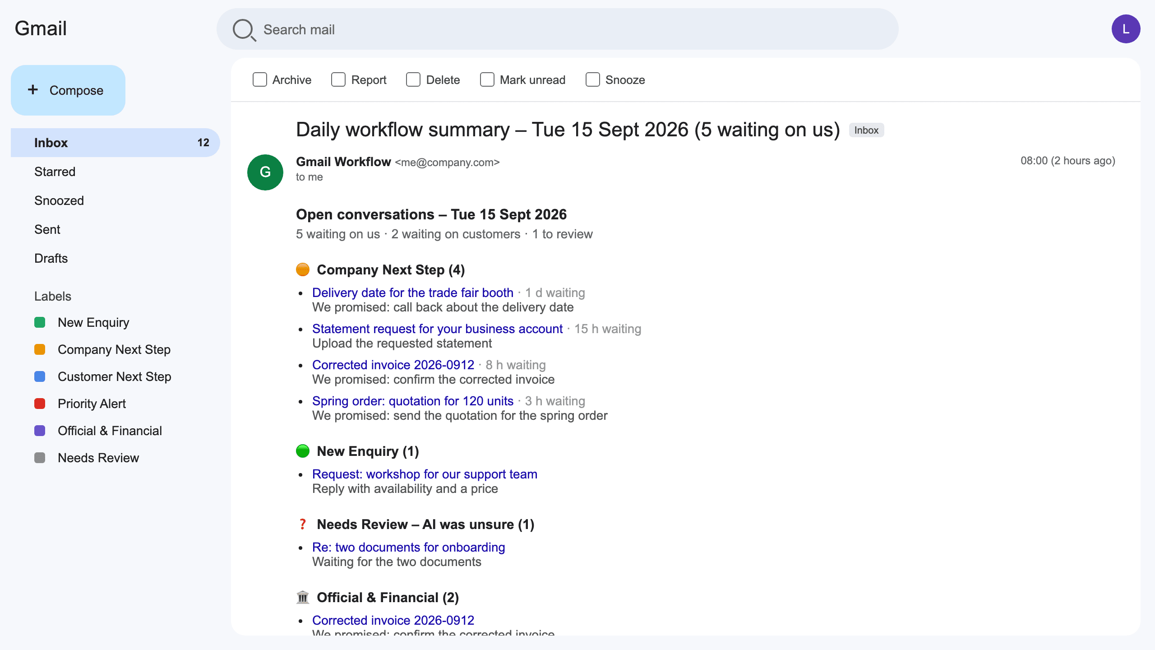This screenshot has height=650, width=1155.
Task: Click the sender address me@company.com
Action: click(448, 162)
